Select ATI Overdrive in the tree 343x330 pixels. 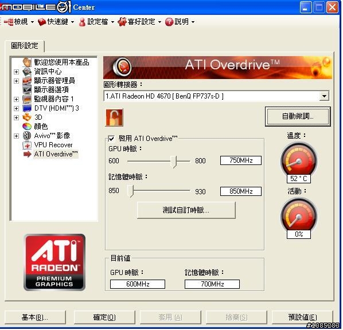56,154
